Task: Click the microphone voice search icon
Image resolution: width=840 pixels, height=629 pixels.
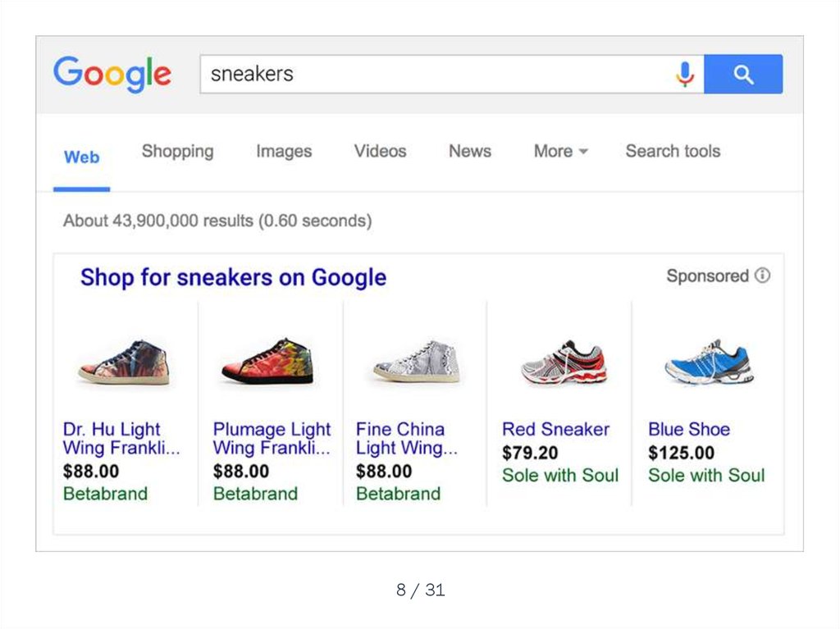Action: [685, 75]
